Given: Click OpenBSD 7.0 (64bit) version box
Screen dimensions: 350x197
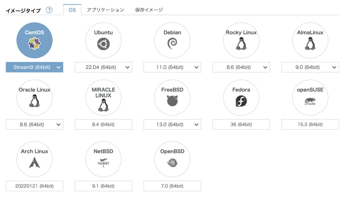Looking at the screenshot, I should pos(172,186).
